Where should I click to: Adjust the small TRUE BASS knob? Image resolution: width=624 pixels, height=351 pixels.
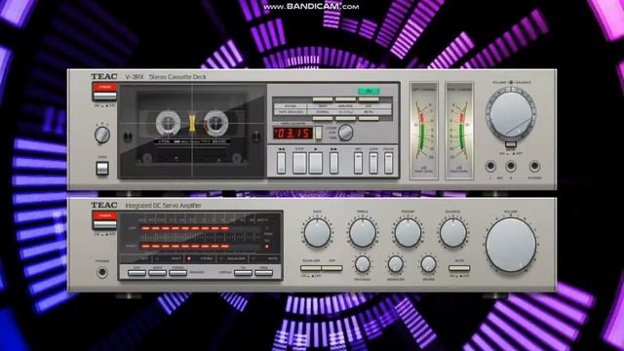coord(363,264)
